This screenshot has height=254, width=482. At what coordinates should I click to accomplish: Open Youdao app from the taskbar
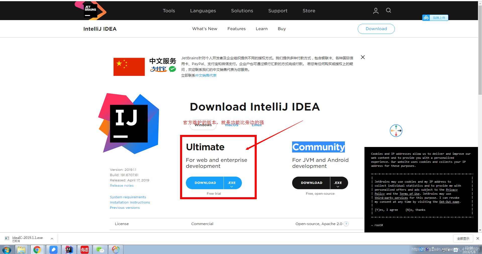[x=85, y=250]
